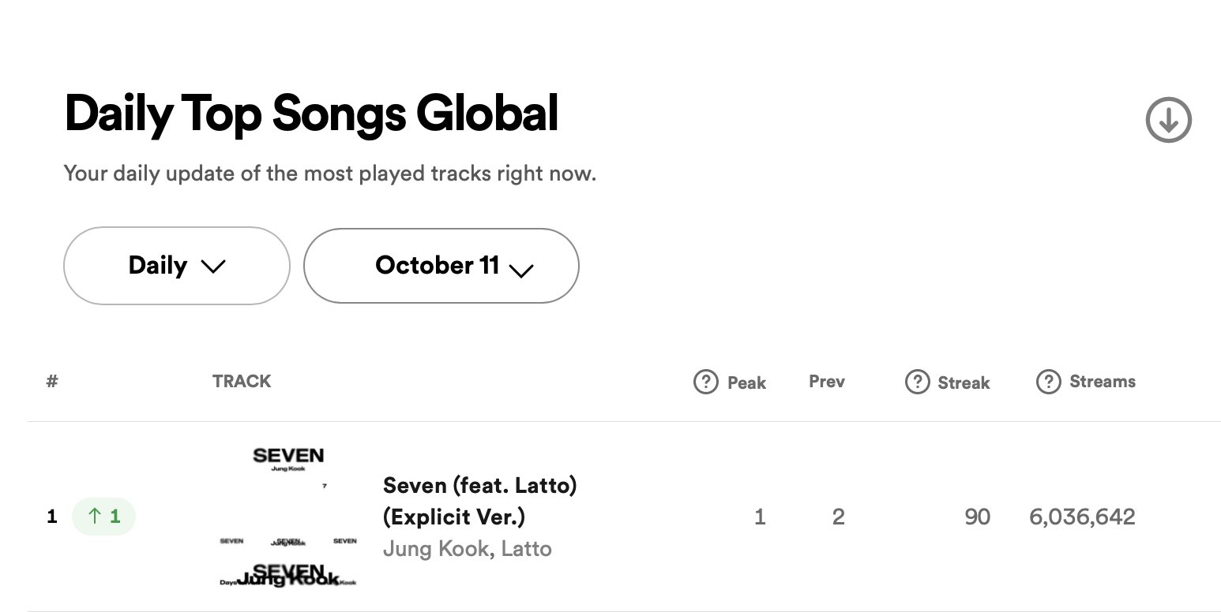Open Jung Kook artist link
Image resolution: width=1221 pixels, height=612 pixels.
click(x=434, y=549)
